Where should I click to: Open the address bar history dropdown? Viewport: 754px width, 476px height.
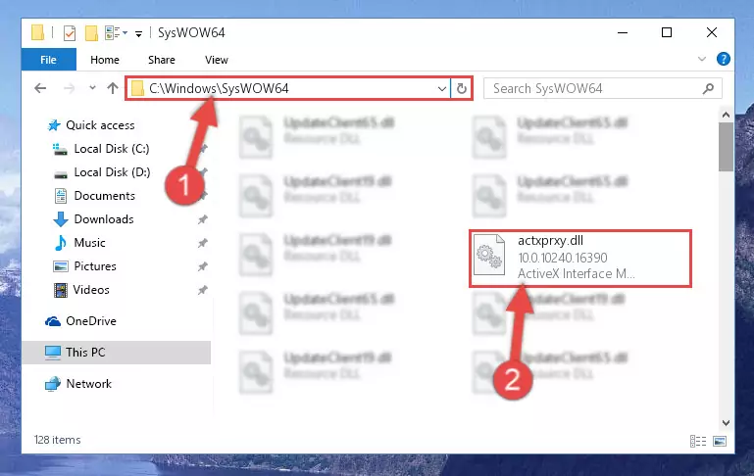pyautogui.click(x=441, y=89)
